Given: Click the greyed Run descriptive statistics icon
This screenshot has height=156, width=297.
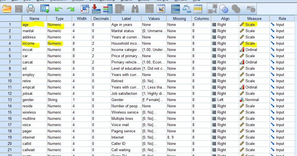Looking at the screenshot, I should (120, 9).
